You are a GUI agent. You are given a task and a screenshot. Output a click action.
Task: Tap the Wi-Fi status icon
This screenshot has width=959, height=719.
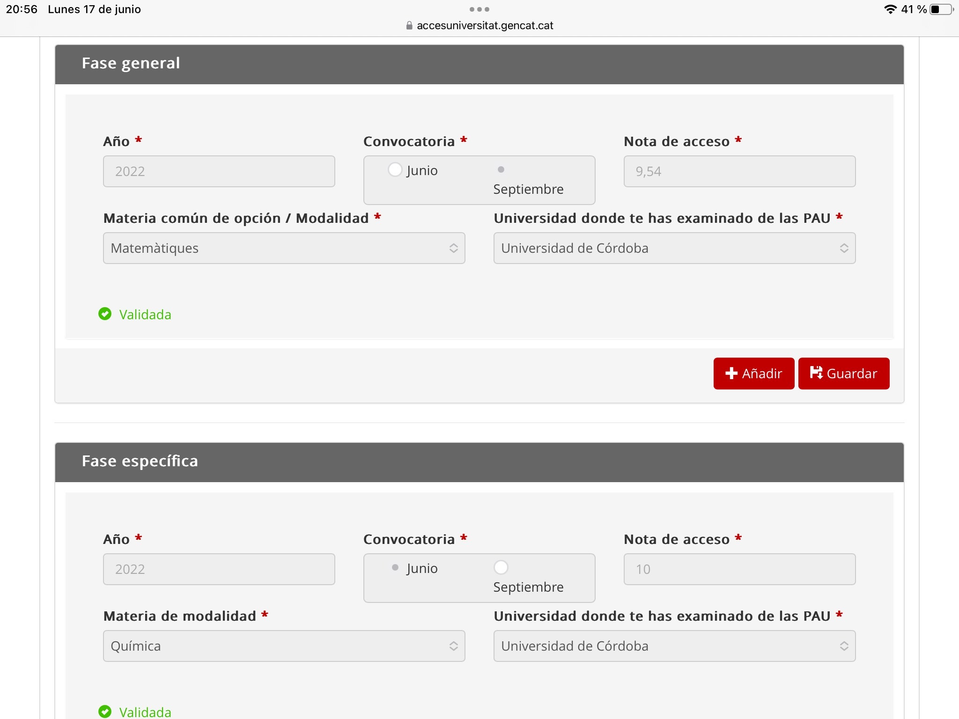(890, 9)
